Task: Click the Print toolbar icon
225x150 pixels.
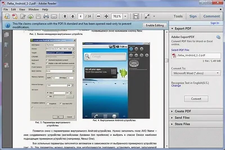Action: pyautogui.click(x=46, y=16)
